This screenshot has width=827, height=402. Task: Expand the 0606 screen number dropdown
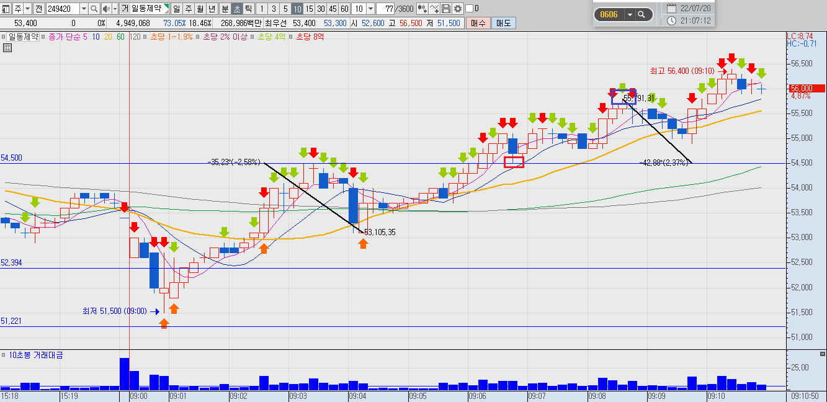[x=630, y=14]
